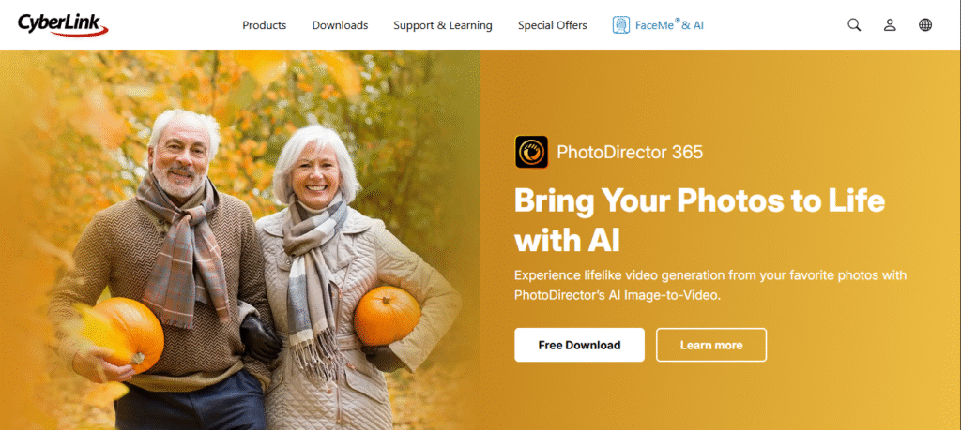Open the Special Offers menu item
This screenshot has width=961, height=430.
552,25
